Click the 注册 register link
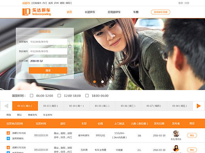Screen dimensions: 205x153 pos(187,3)
